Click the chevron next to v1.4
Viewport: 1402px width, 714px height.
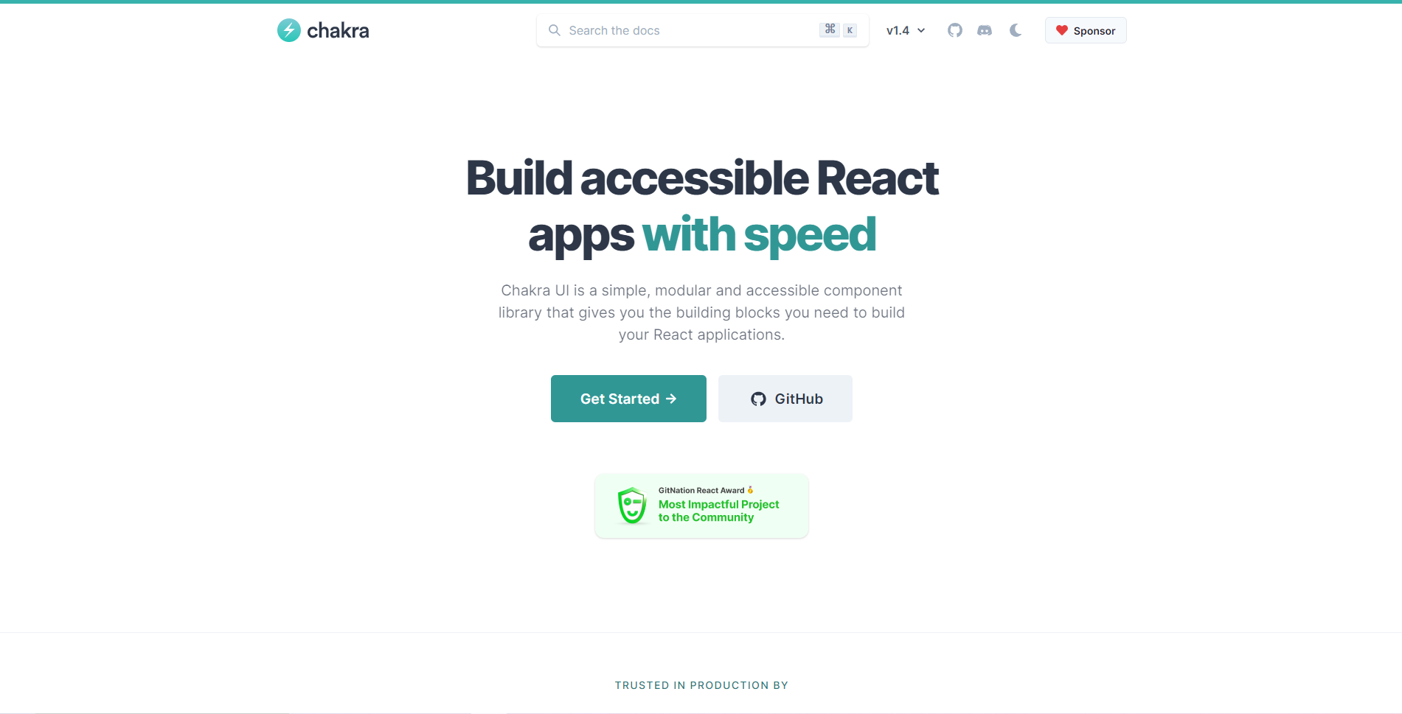921,30
